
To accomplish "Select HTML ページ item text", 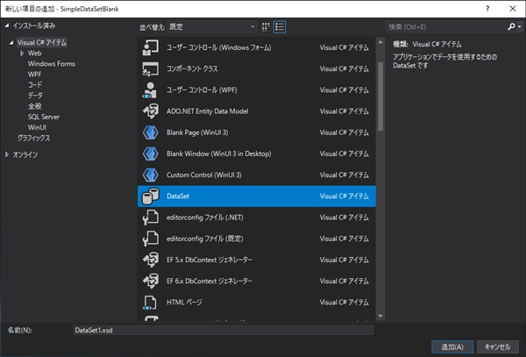I will point(184,303).
